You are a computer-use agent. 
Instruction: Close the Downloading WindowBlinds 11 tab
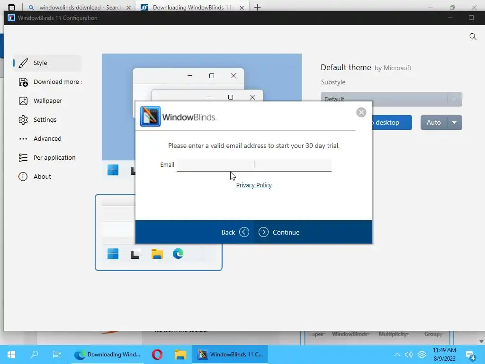242,8
